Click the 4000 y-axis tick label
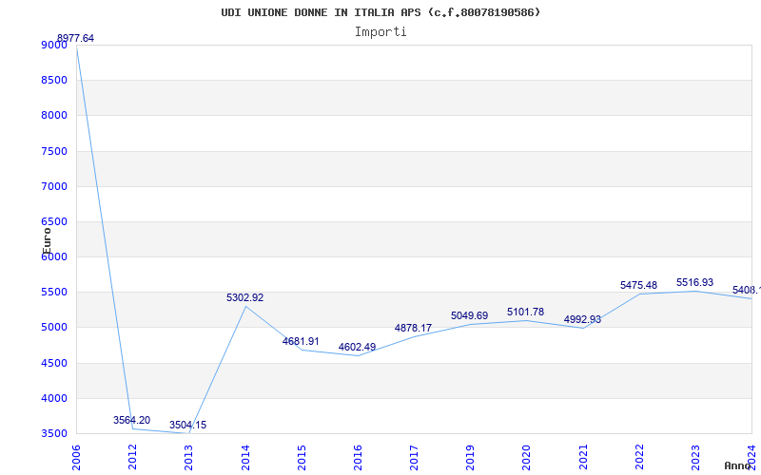 [54, 399]
